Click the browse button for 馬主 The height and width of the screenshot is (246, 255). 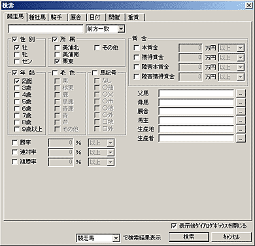pos(241,120)
